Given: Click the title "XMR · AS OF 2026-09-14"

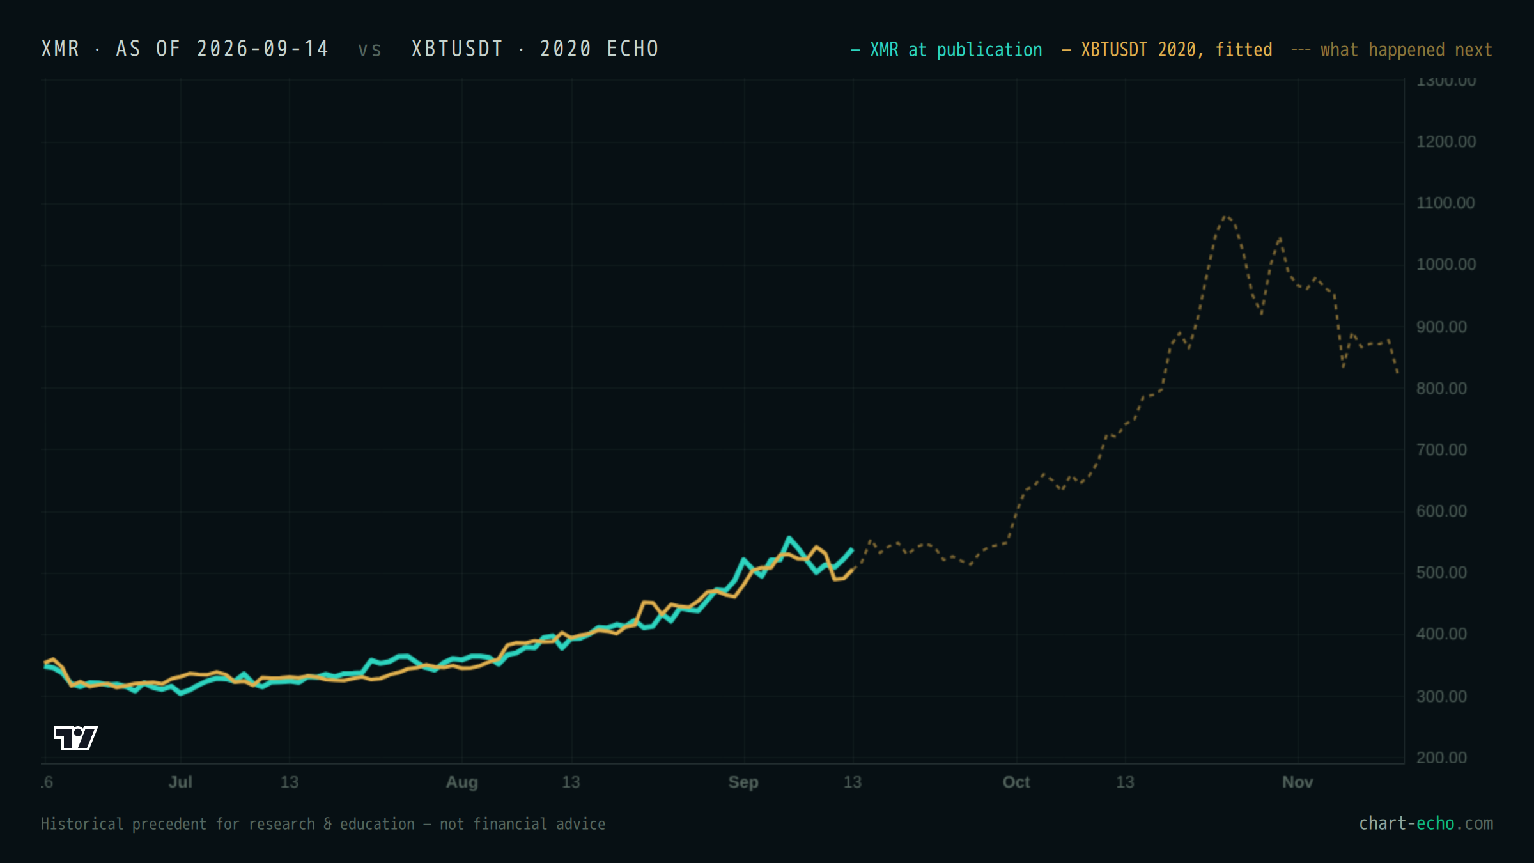Looking at the screenshot, I should coord(185,49).
